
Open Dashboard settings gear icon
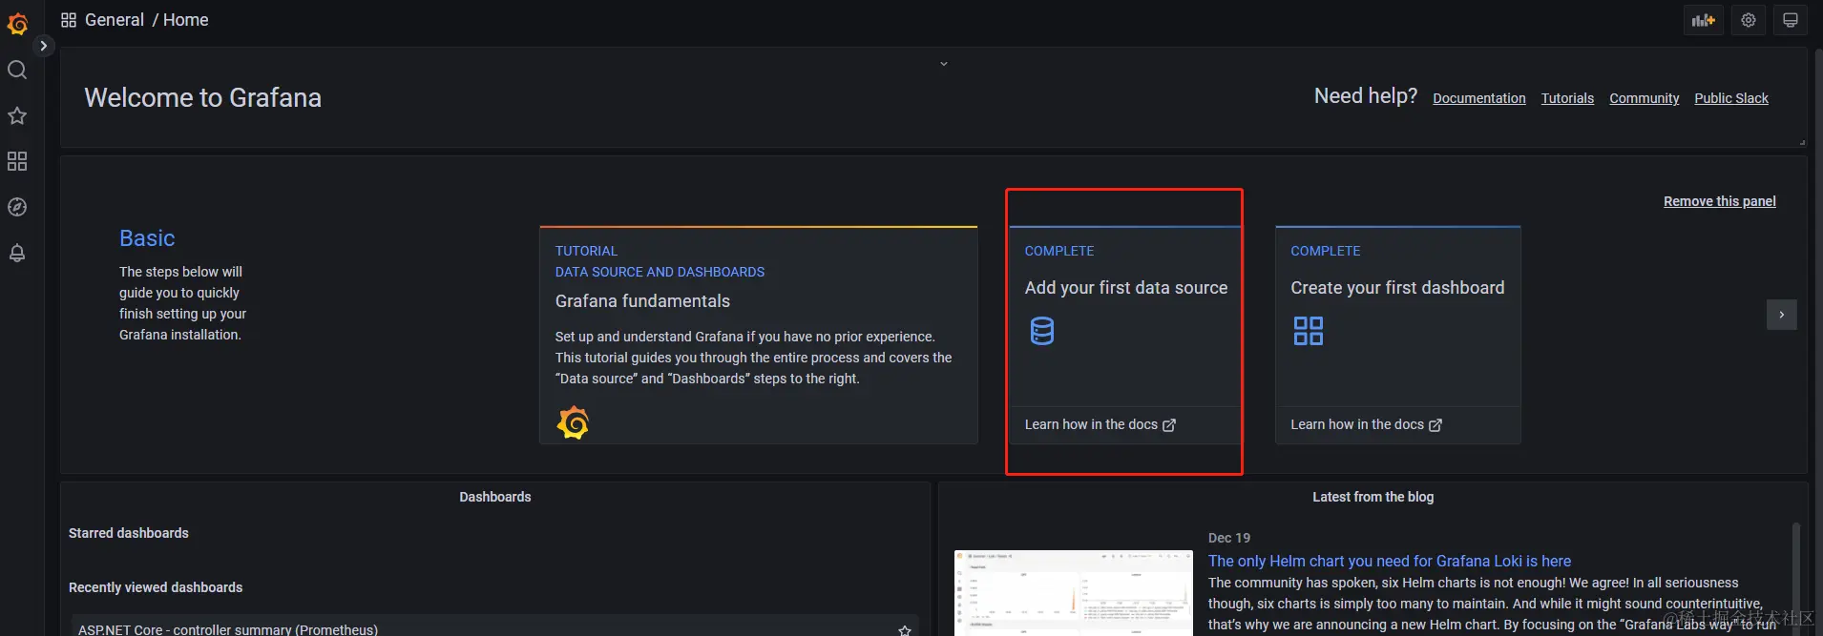[x=1749, y=20]
